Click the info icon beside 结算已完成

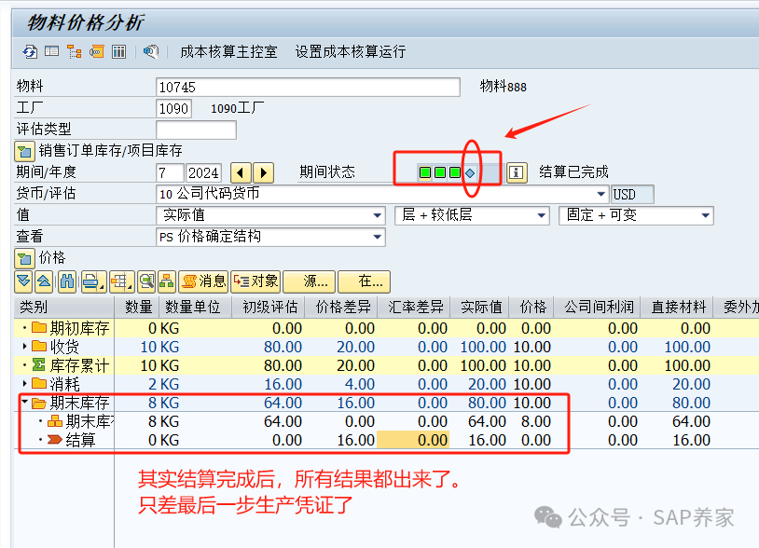tap(517, 172)
